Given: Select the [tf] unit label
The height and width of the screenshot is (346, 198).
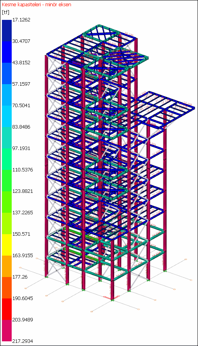Looking at the screenshot, I should coord(5,12).
